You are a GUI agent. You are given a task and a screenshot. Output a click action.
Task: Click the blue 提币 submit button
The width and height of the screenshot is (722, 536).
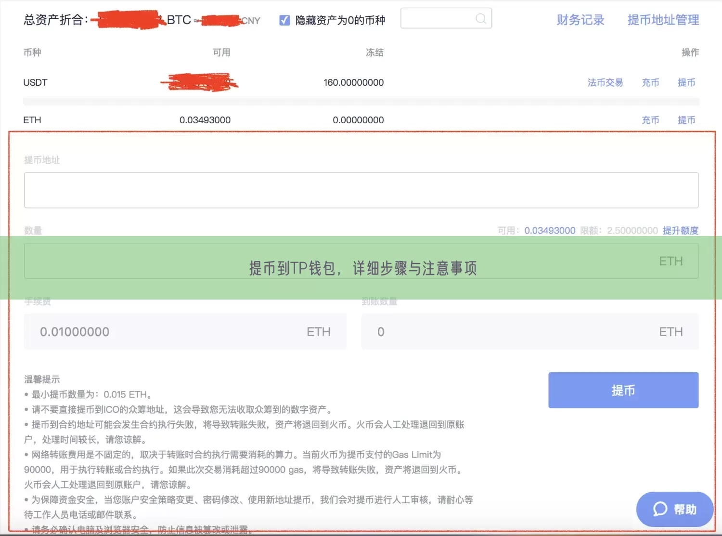click(623, 390)
